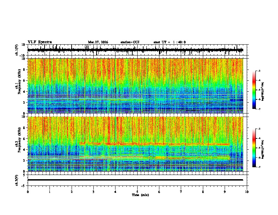Click the "ch.1(V)" waveform axis label
The height and width of the screenshot is (215, 278).
click(17, 50)
